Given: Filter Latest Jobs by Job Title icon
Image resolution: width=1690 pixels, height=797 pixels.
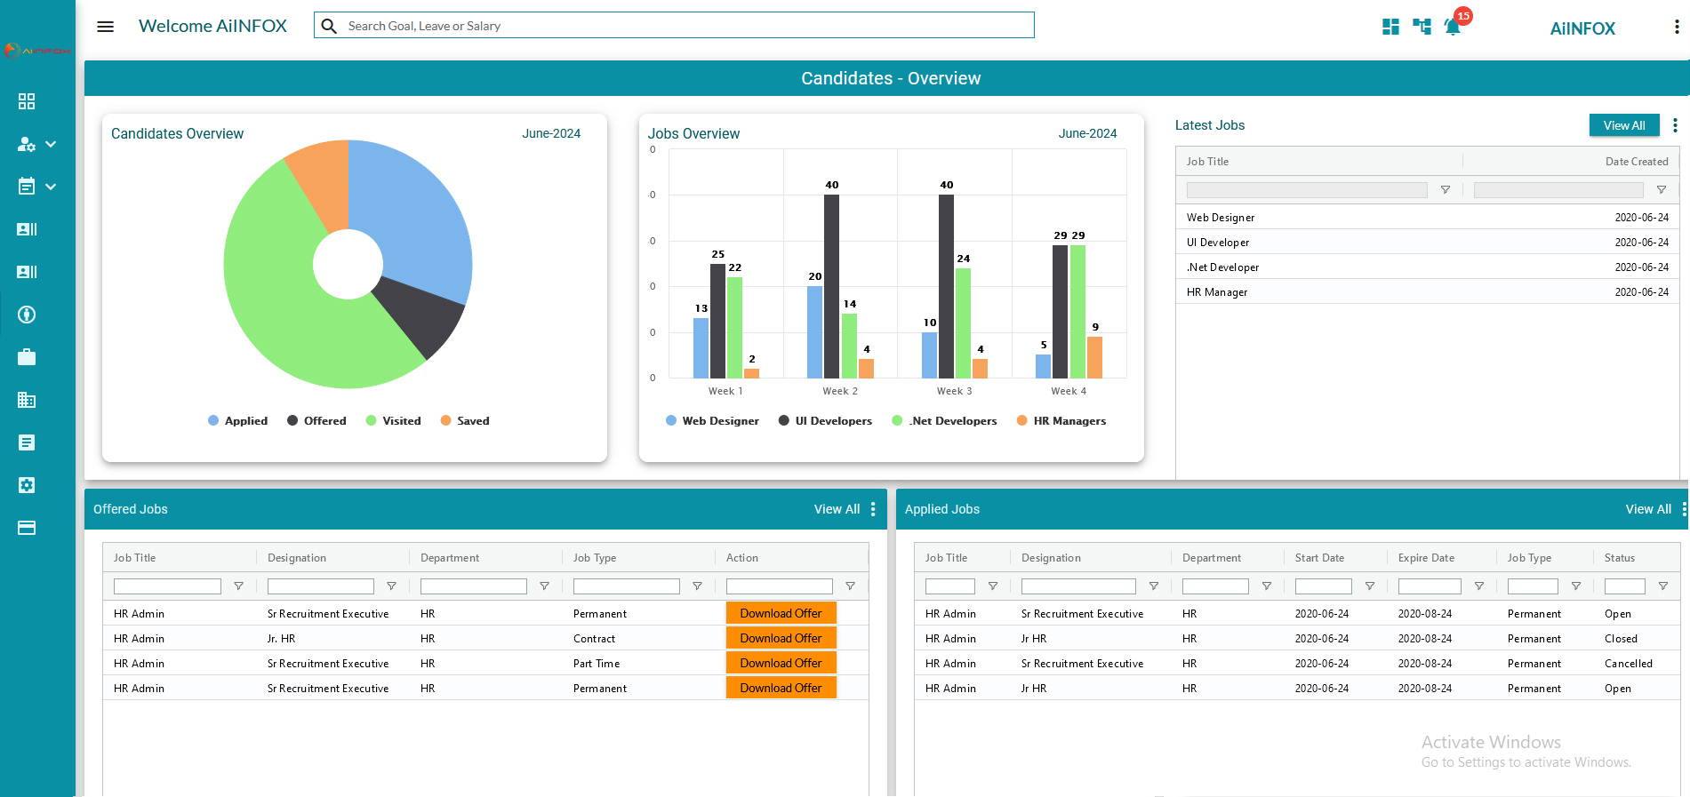Looking at the screenshot, I should pos(1446,189).
